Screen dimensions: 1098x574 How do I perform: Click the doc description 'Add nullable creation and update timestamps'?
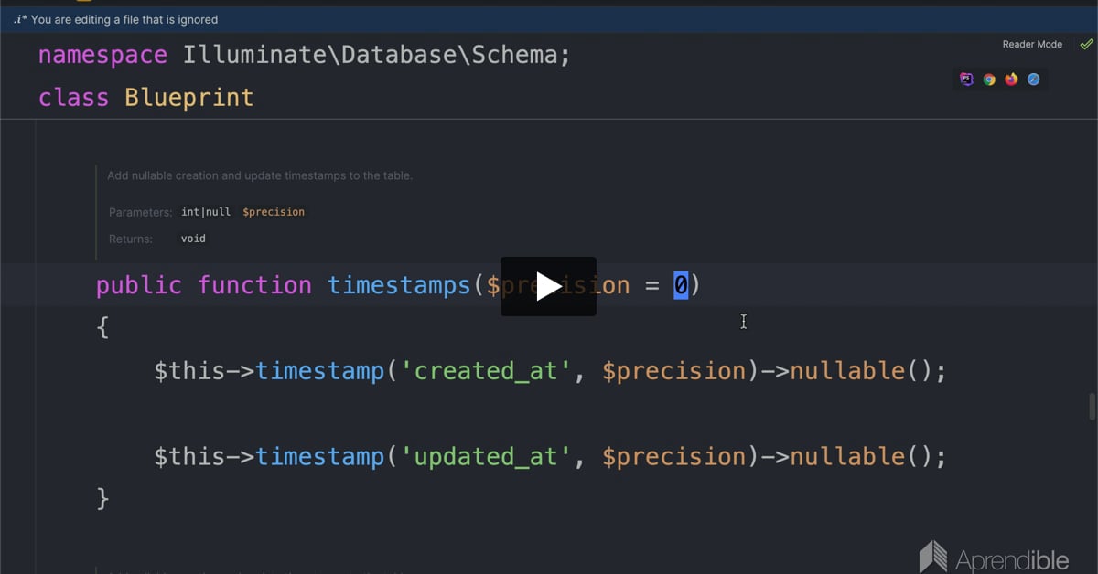point(260,175)
